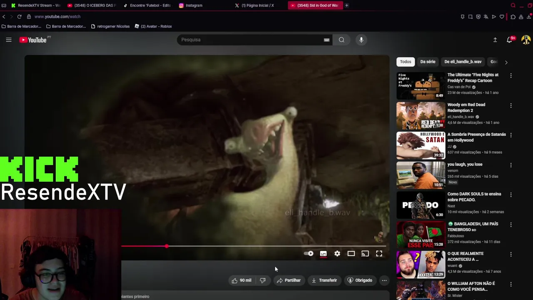Open Woody em Red Dead Redemption 2 video

tap(466, 107)
